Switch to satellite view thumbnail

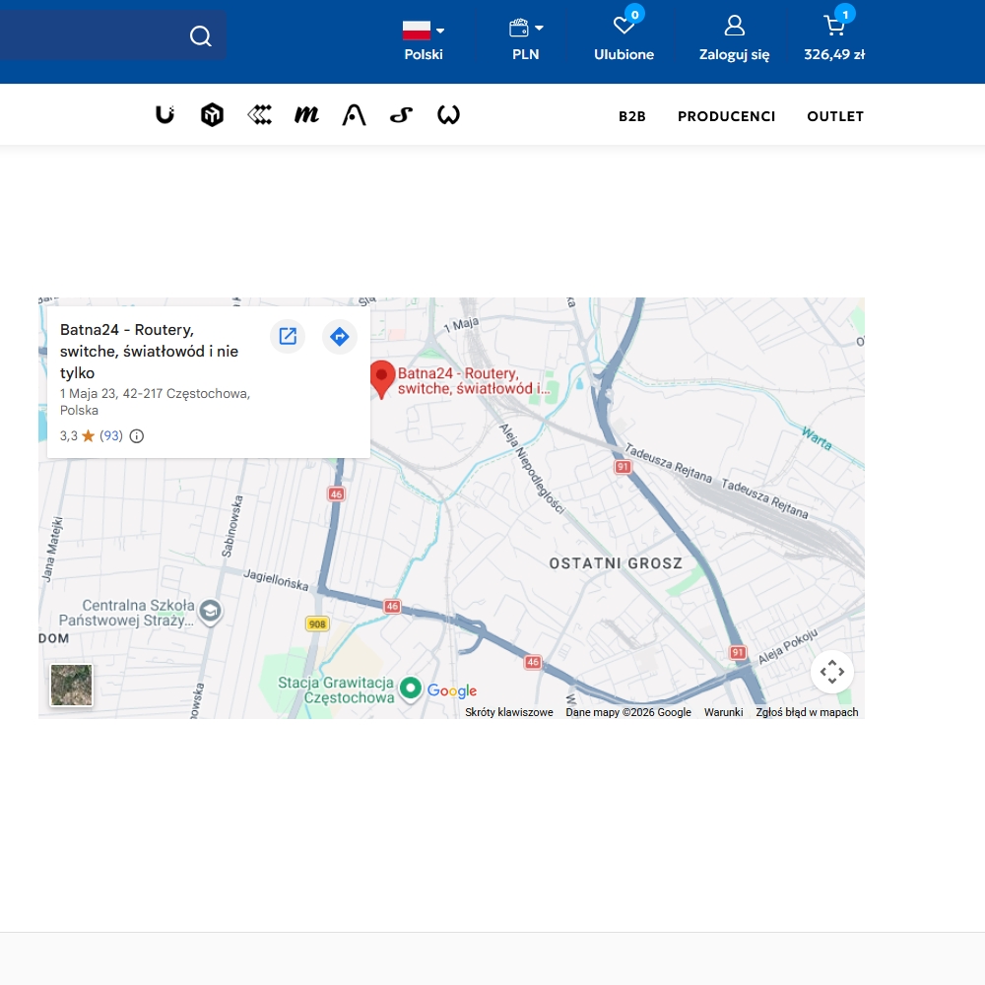pyautogui.click(x=72, y=685)
